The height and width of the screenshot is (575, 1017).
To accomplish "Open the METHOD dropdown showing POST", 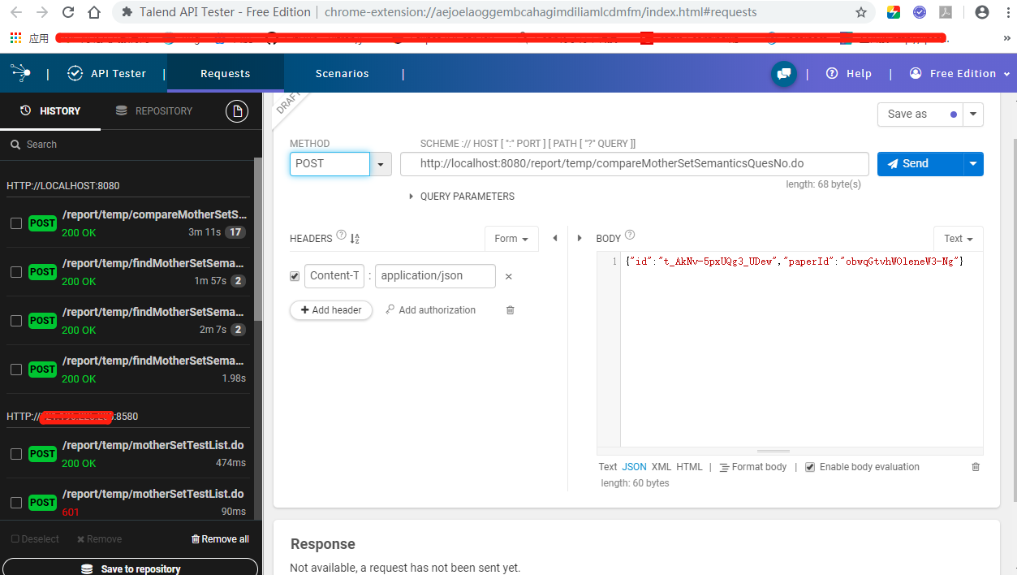I will tap(380, 163).
